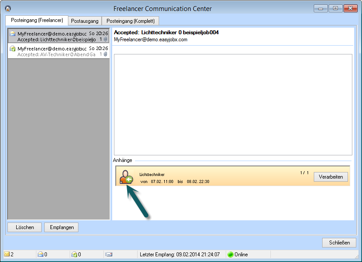This screenshot has width=362, height=262.
Task: Open the Posteingang (Komplett) tab
Action: point(130,21)
